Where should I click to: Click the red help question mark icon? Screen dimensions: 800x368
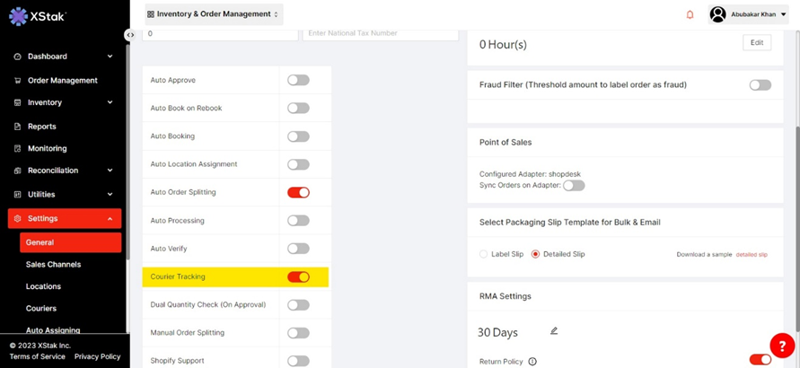tap(782, 345)
